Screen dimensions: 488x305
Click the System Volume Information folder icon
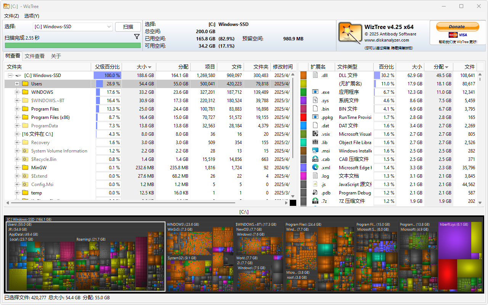pos(26,151)
